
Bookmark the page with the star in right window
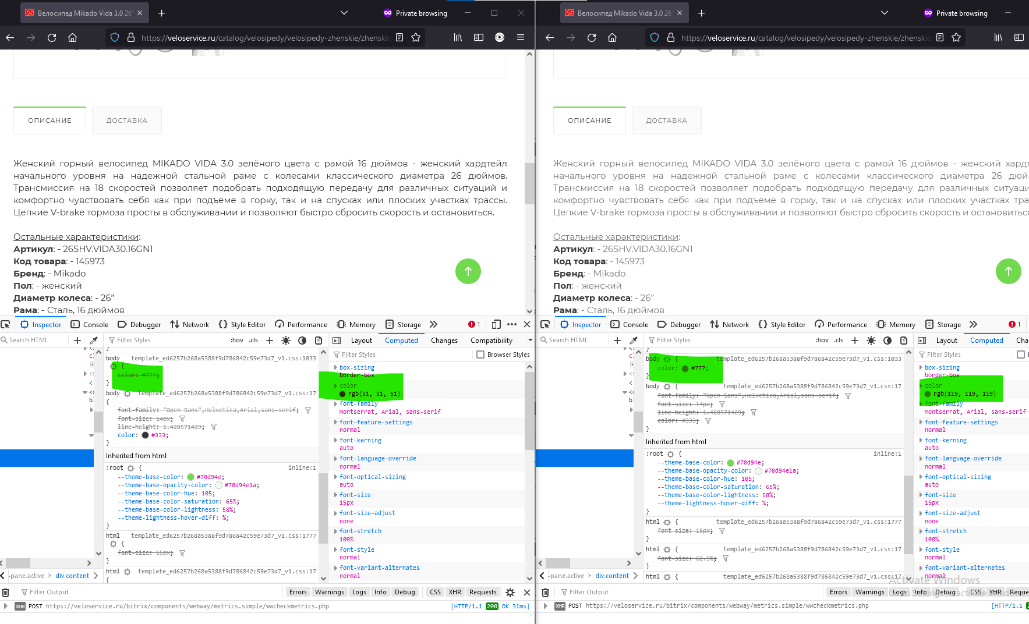coord(956,38)
